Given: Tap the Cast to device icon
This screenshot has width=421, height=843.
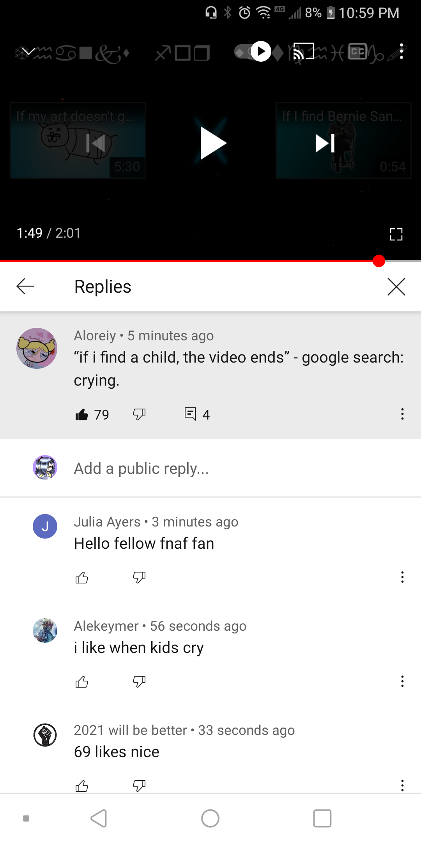Looking at the screenshot, I should [304, 52].
